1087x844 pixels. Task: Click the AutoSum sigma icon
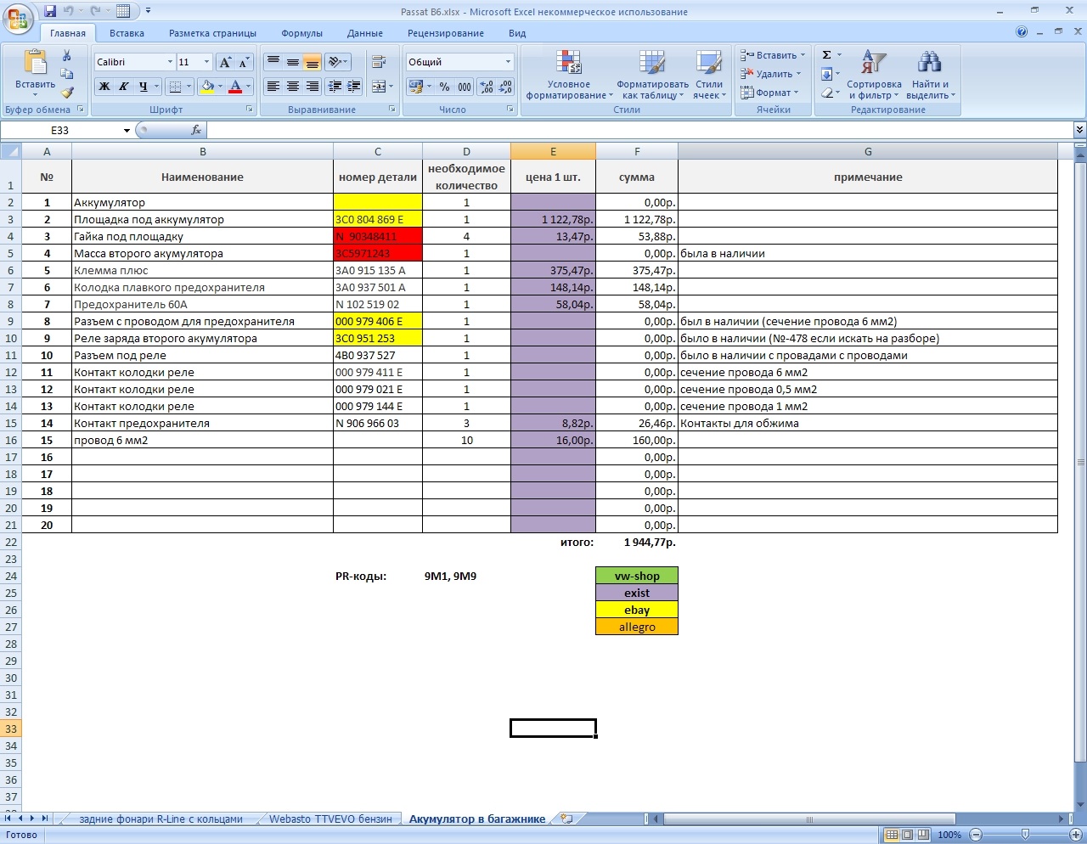(826, 55)
